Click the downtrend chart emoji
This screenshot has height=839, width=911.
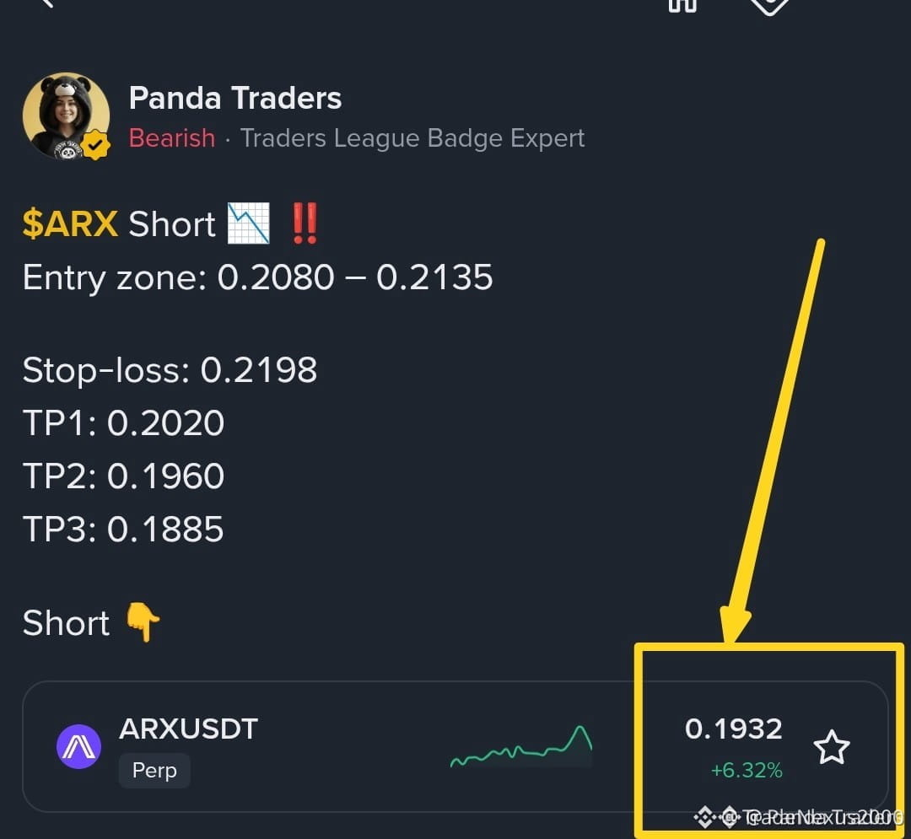(249, 223)
